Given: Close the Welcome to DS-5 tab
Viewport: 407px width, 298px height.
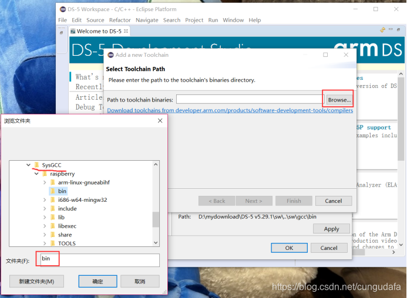Looking at the screenshot, I should 126,31.
